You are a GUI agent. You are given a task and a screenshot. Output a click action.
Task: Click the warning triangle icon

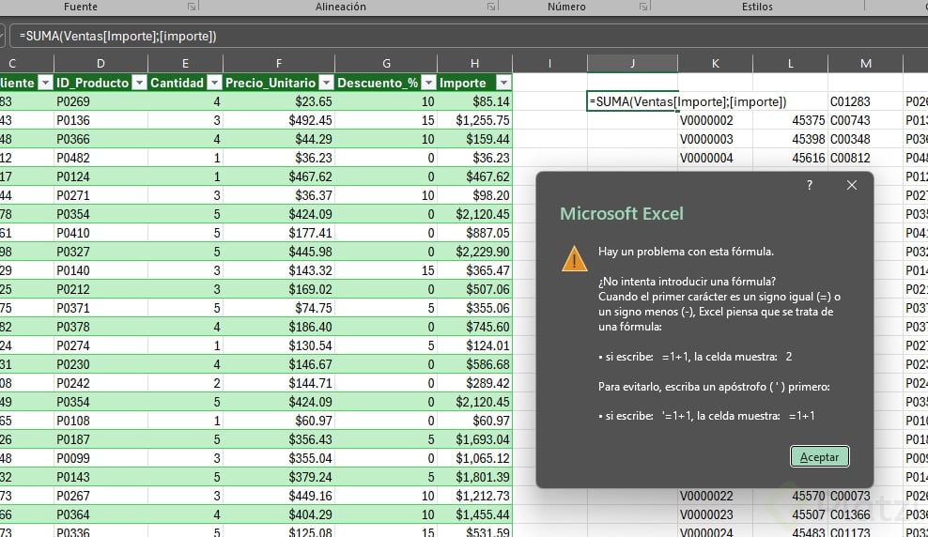click(x=574, y=259)
